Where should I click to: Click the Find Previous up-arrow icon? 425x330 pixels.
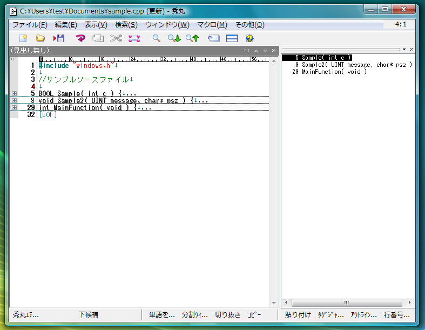tap(192, 38)
